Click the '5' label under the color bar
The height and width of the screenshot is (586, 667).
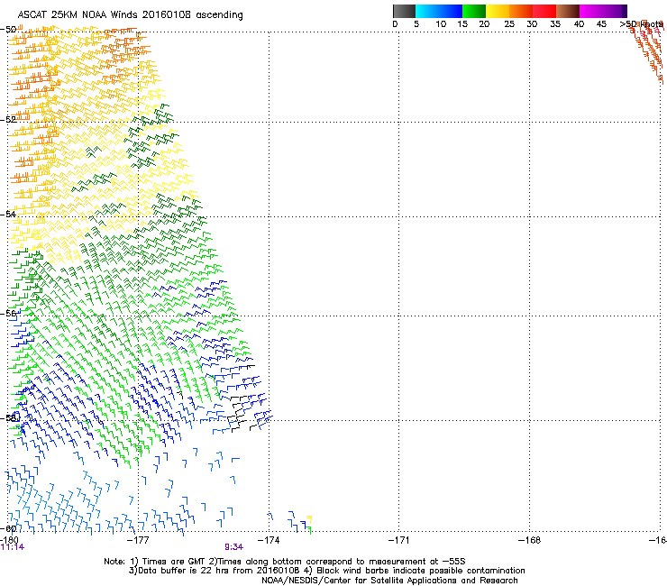[416, 24]
